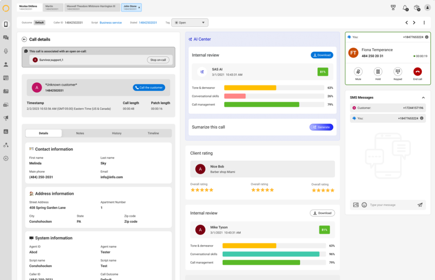Attach an image to the SMS message
This screenshot has width=435, height=280.
(356, 205)
